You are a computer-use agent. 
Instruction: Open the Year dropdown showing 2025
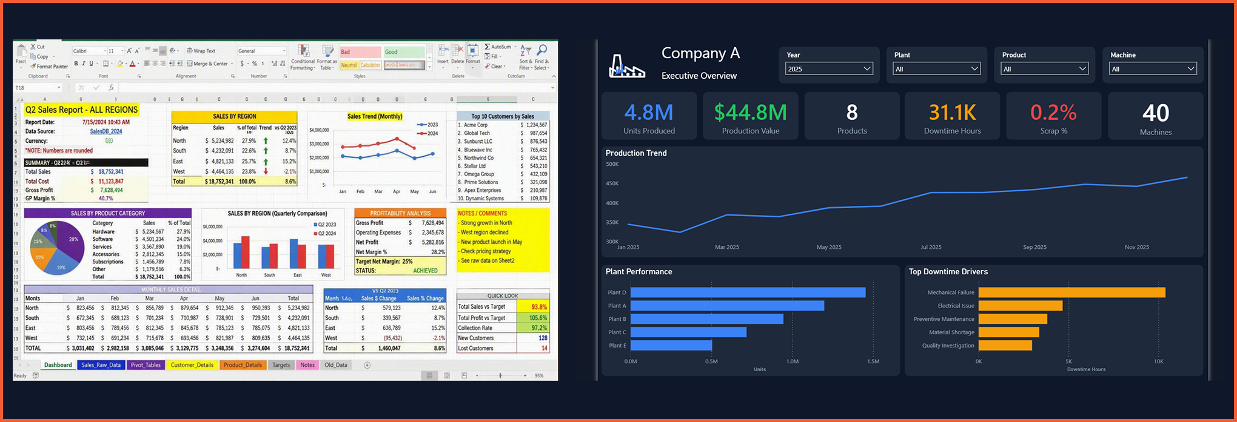pos(829,69)
